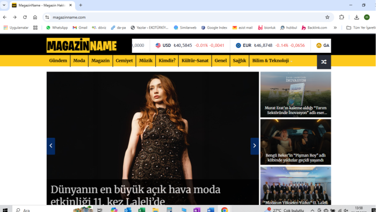The height and width of the screenshot is (212, 376).
Task: Open the browser extensions menu
Action: [342, 17]
